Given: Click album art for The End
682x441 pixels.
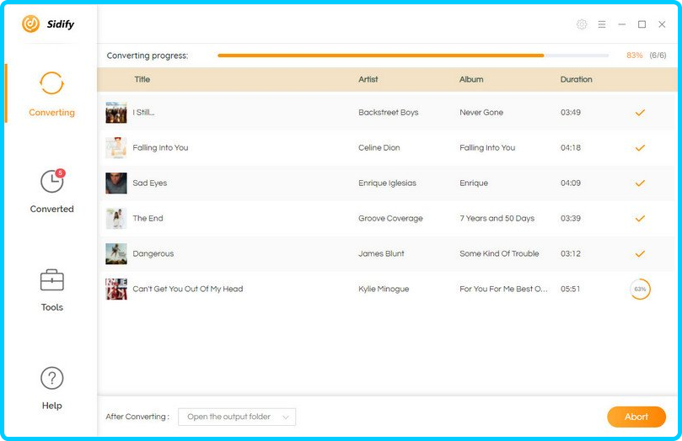Looking at the screenshot, I should point(116,218).
